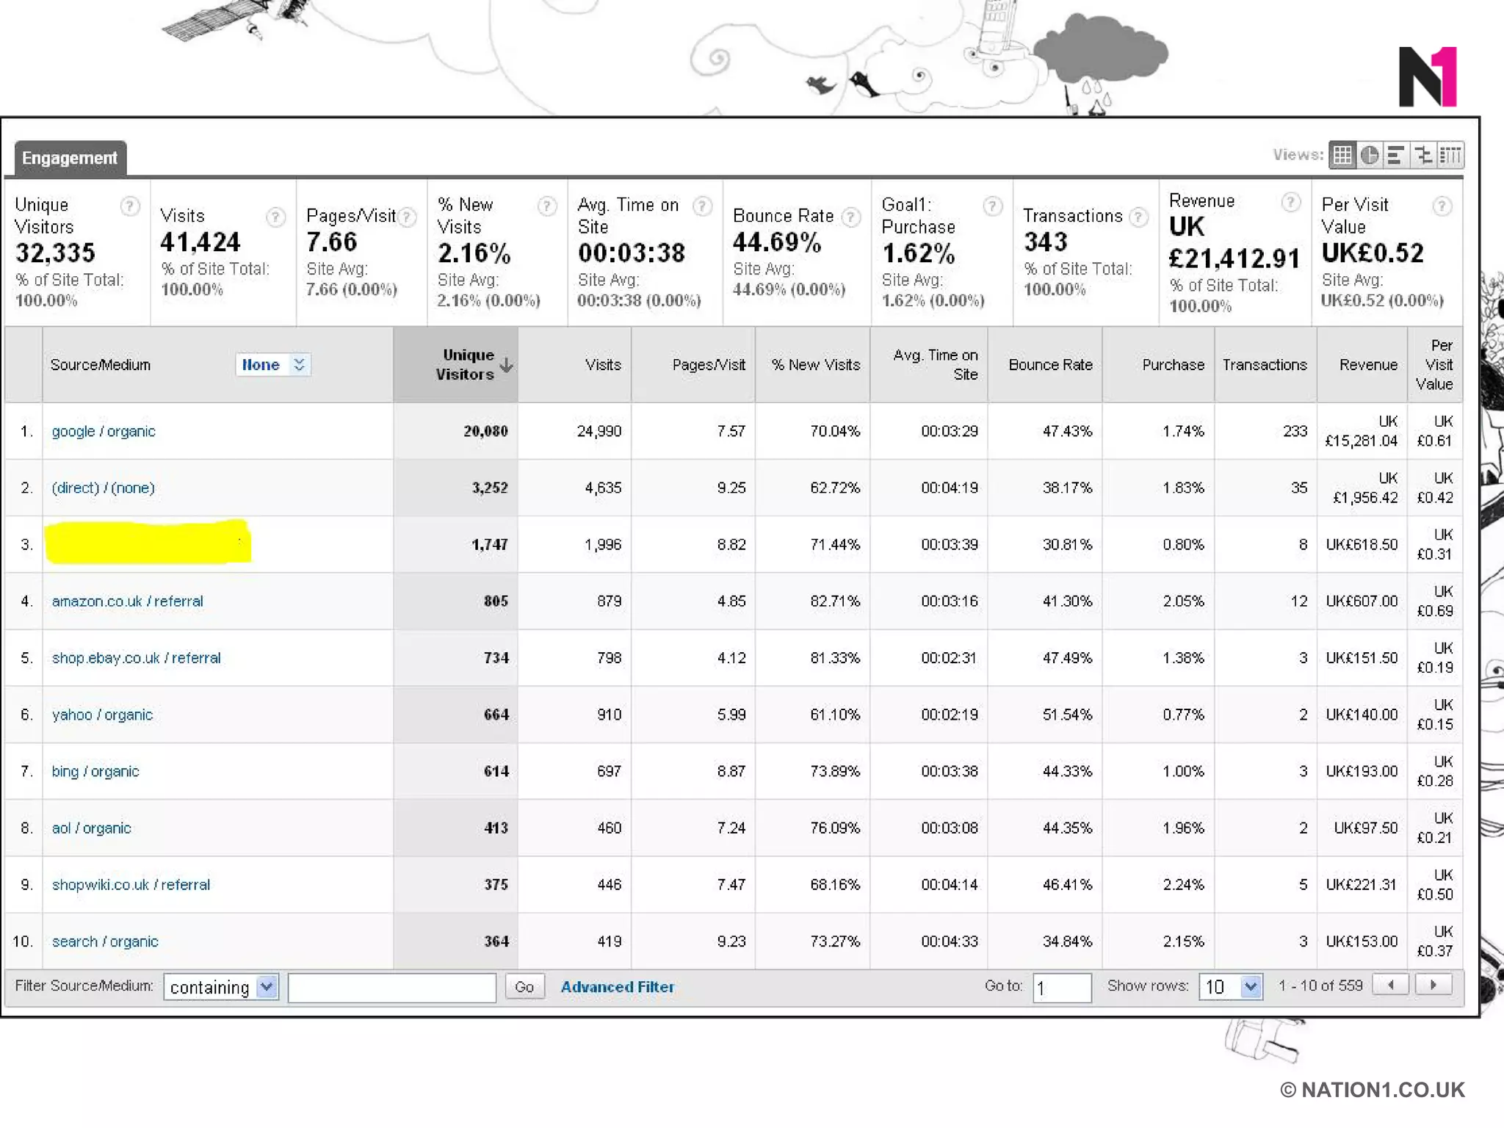Click the Filter Source/Medium text field

tap(392, 987)
